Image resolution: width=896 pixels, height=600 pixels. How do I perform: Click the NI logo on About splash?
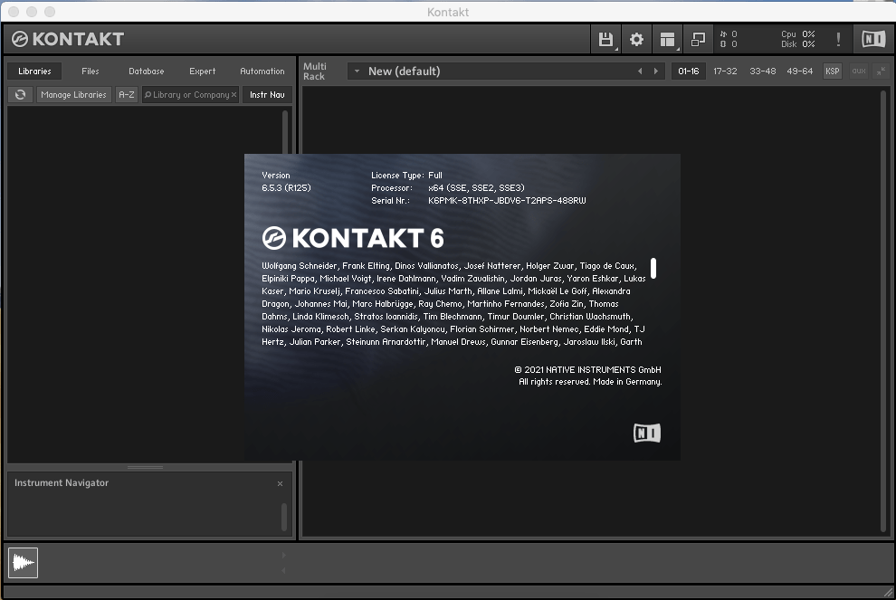coord(647,433)
